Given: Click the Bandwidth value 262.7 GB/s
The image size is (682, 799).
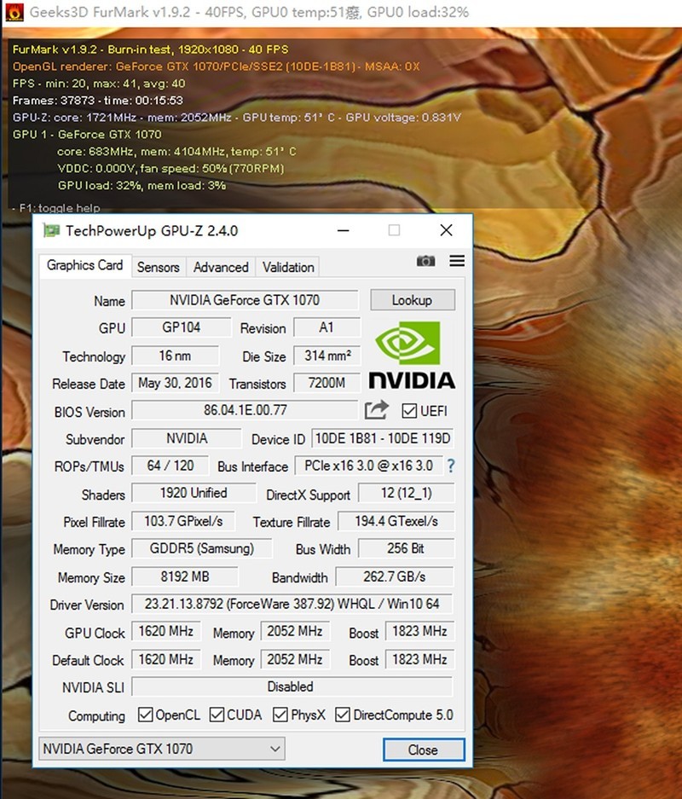Looking at the screenshot, I should (394, 576).
